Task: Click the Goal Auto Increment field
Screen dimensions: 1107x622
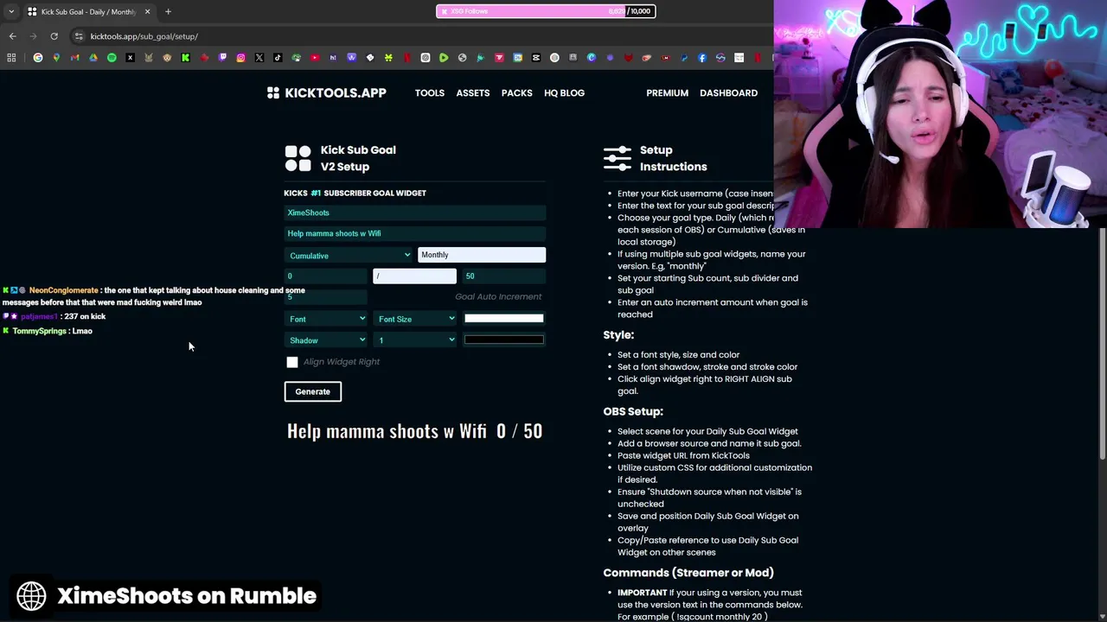Action: point(498,296)
